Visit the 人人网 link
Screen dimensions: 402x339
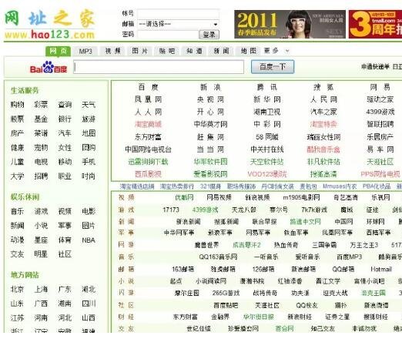149,112
